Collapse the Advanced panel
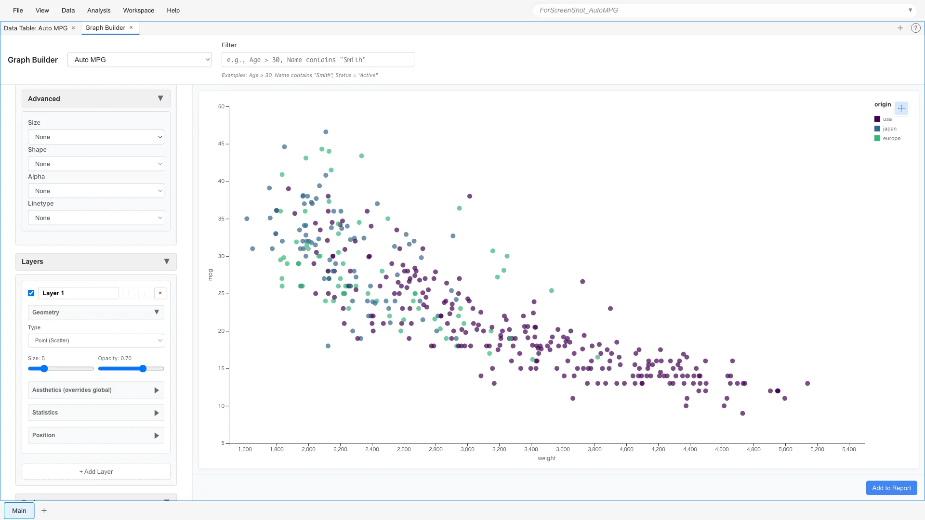This screenshot has height=520, width=925. click(161, 98)
